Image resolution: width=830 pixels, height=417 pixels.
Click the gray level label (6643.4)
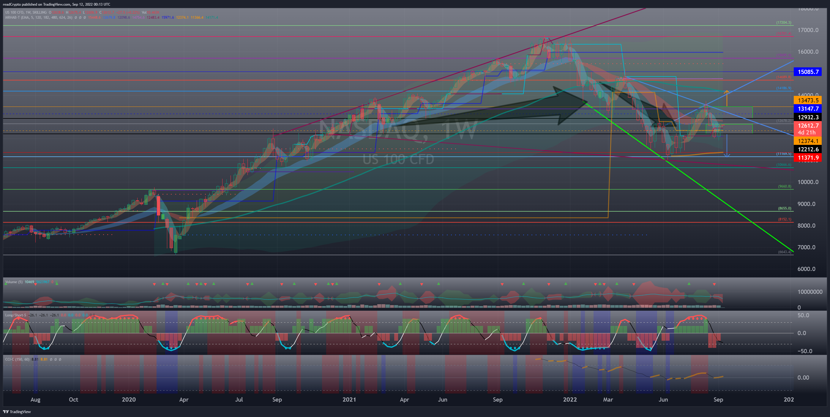pyautogui.click(x=785, y=252)
